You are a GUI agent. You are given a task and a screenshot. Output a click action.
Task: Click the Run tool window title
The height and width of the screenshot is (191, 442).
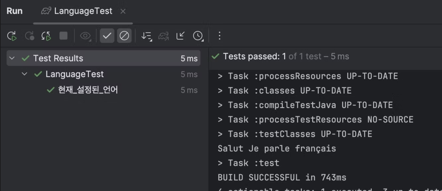click(x=14, y=11)
